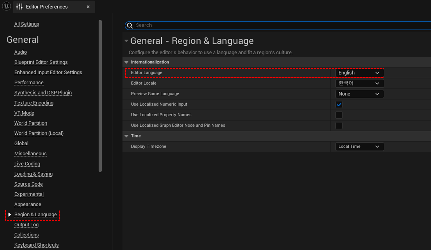
Task: Open Experimental settings
Action: (29, 194)
